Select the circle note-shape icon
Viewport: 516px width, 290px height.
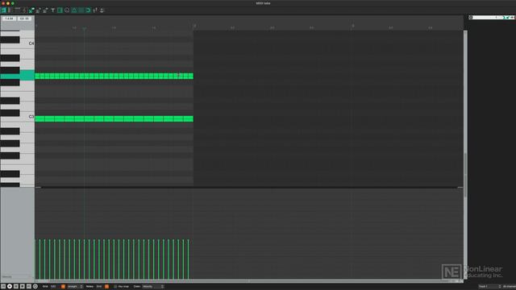click(67, 10)
